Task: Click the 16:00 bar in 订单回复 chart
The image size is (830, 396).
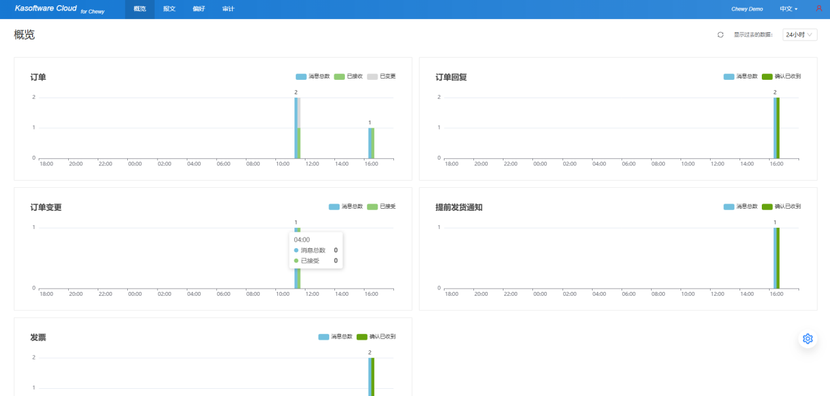Action: pyautogui.click(x=776, y=128)
